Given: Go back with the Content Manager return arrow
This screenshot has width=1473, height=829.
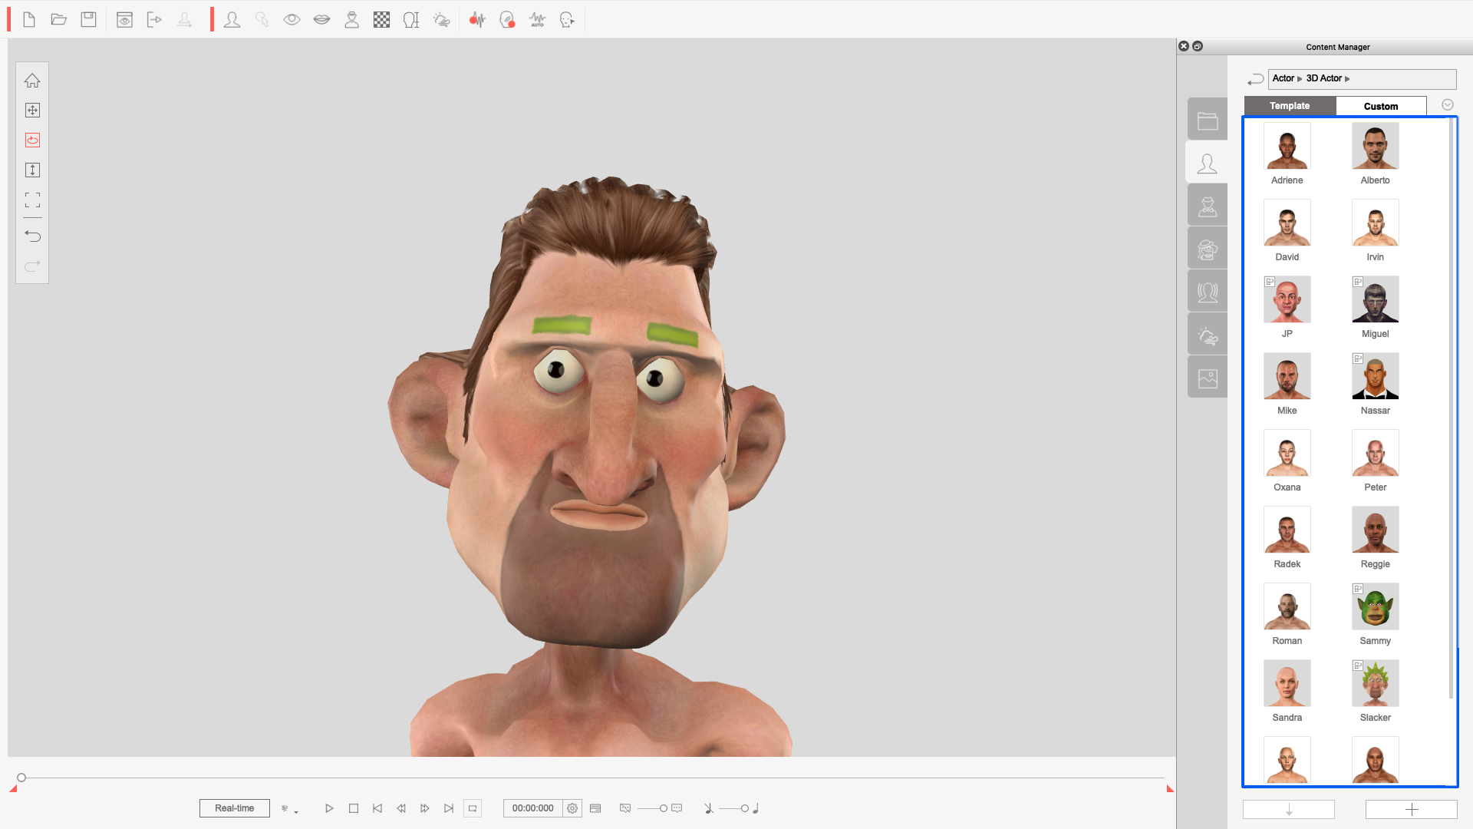Looking at the screenshot, I should [1255, 79].
